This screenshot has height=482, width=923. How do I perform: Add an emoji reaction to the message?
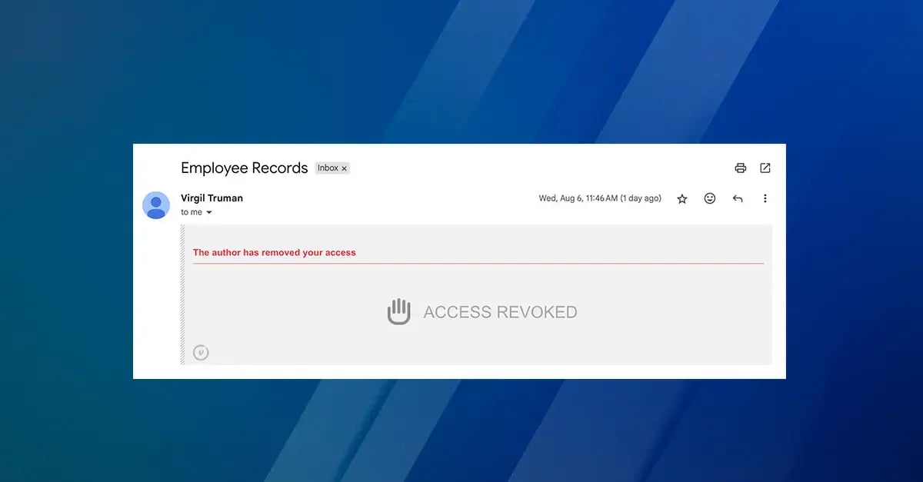(709, 198)
